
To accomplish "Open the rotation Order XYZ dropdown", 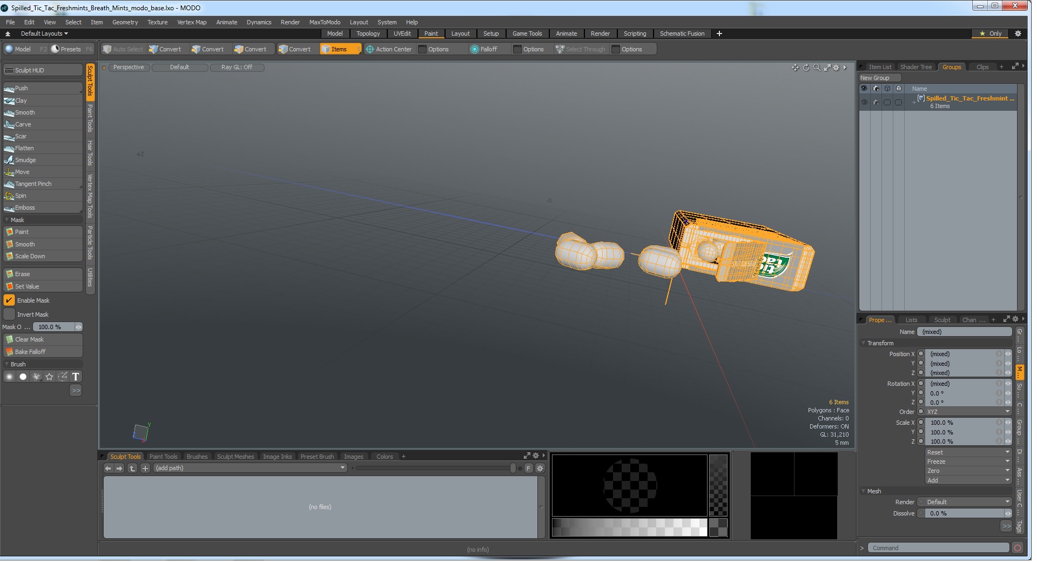I will click(968, 412).
